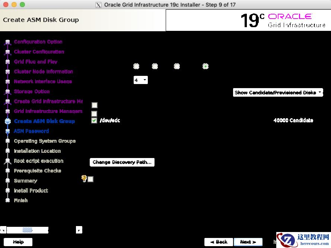Tick the checkbox directly above /dev/sdc checkbox
The width and height of the screenshot is (331, 248).
(94, 114)
